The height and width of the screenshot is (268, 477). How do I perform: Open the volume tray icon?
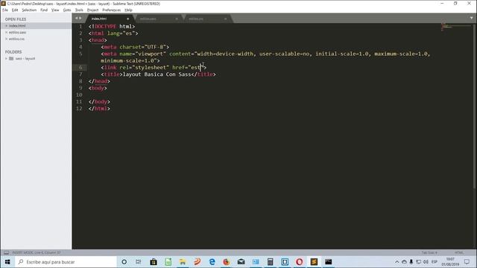426,261
